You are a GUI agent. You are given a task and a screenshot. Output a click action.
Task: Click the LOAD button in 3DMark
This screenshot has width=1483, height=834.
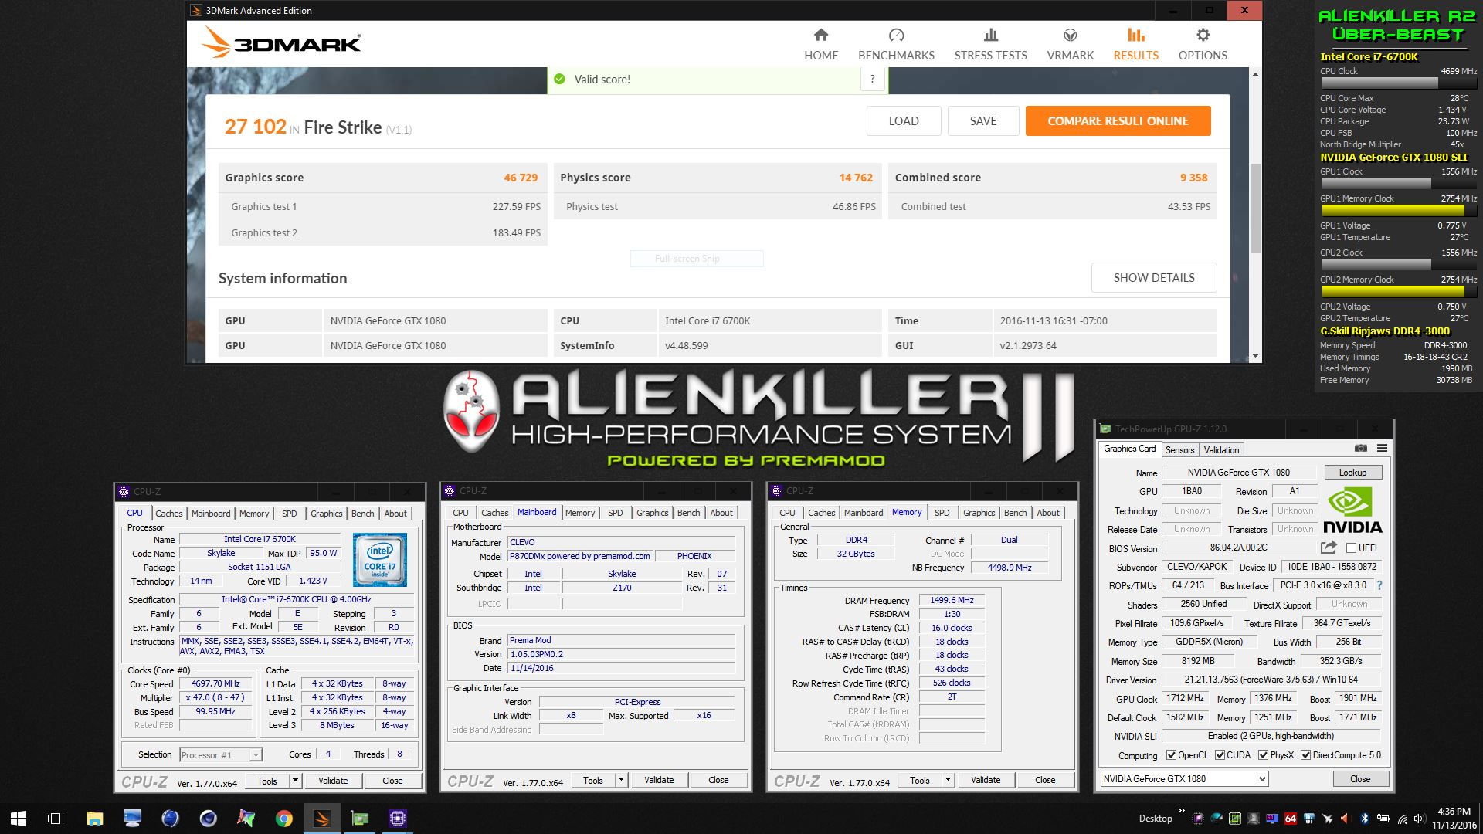tap(904, 121)
